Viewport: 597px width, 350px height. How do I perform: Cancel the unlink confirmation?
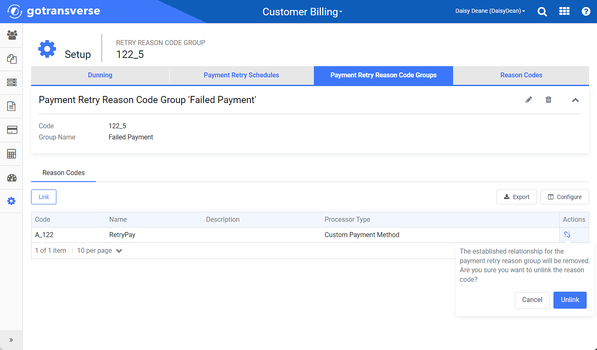(x=532, y=300)
